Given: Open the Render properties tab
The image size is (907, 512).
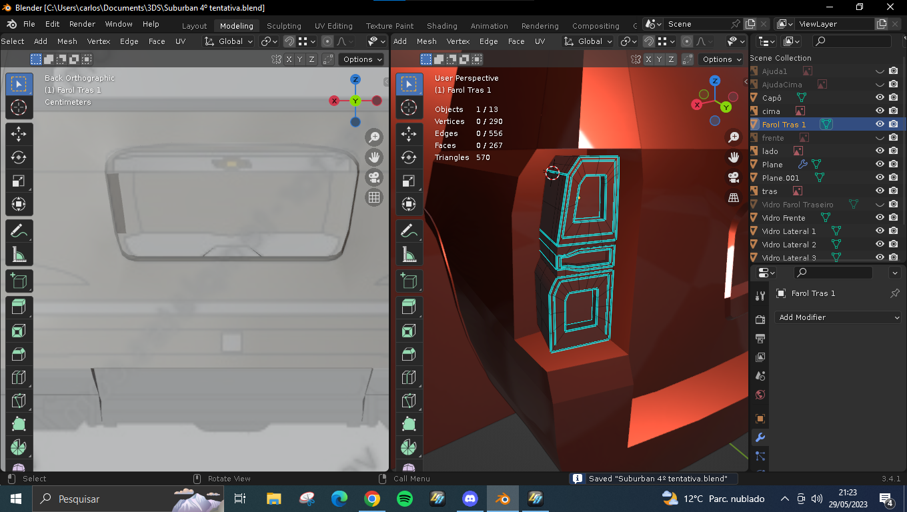Looking at the screenshot, I should click(x=760, y=319).
